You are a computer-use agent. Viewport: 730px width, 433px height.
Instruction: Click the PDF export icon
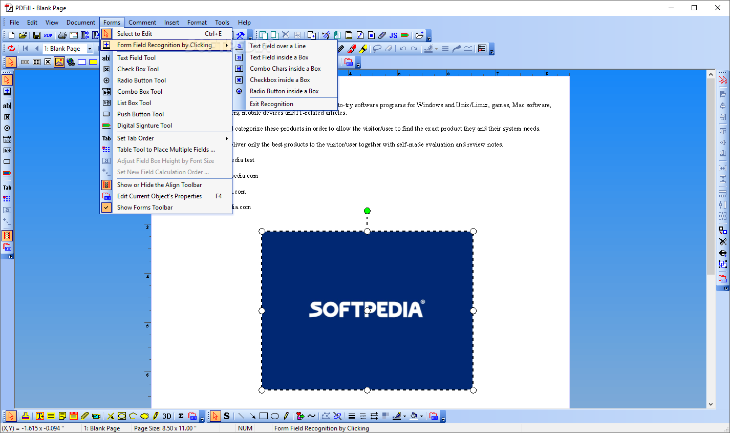[48, 35]
